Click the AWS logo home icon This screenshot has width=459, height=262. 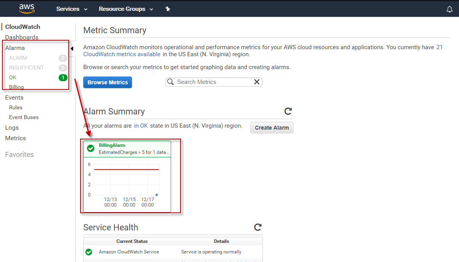tap(27, 9)
